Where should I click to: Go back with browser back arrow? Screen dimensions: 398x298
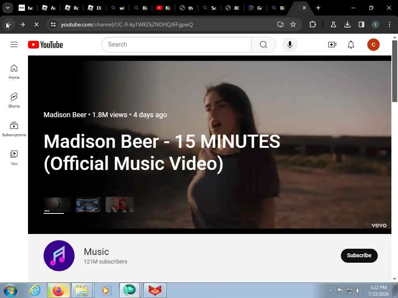click(x=8, y=24)
